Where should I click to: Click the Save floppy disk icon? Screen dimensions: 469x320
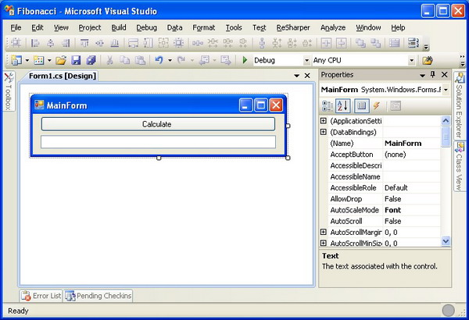click(x=76, y=60)
